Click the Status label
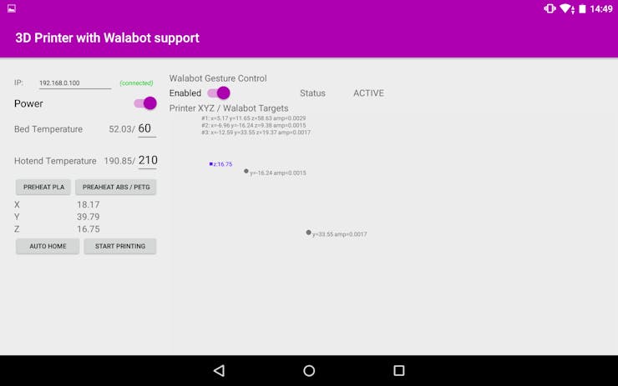Image resolution: width=618 pixels, height=386 pixels. click(312, 93)
